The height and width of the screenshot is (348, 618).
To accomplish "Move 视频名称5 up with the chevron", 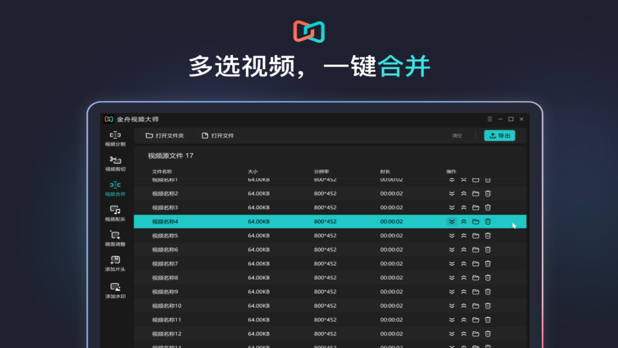I will click(x=463, y=235).
